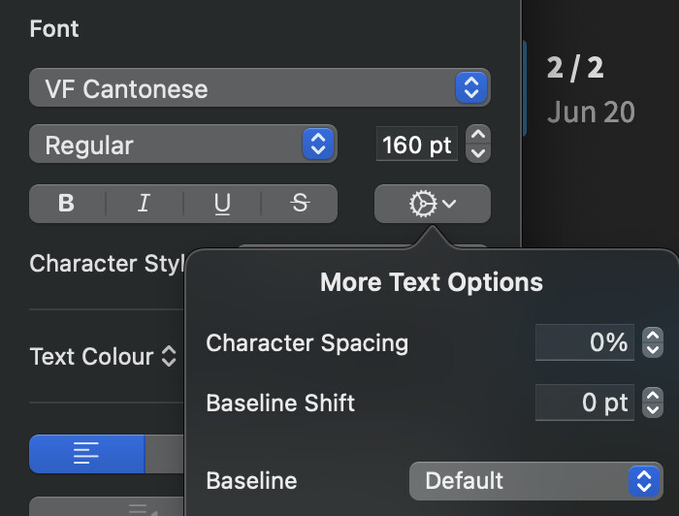
Task: Select the 2 / 2 Jun 20 entry
Action: (x=590, y=89)
